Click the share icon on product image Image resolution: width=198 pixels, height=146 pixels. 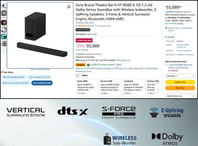69,7
